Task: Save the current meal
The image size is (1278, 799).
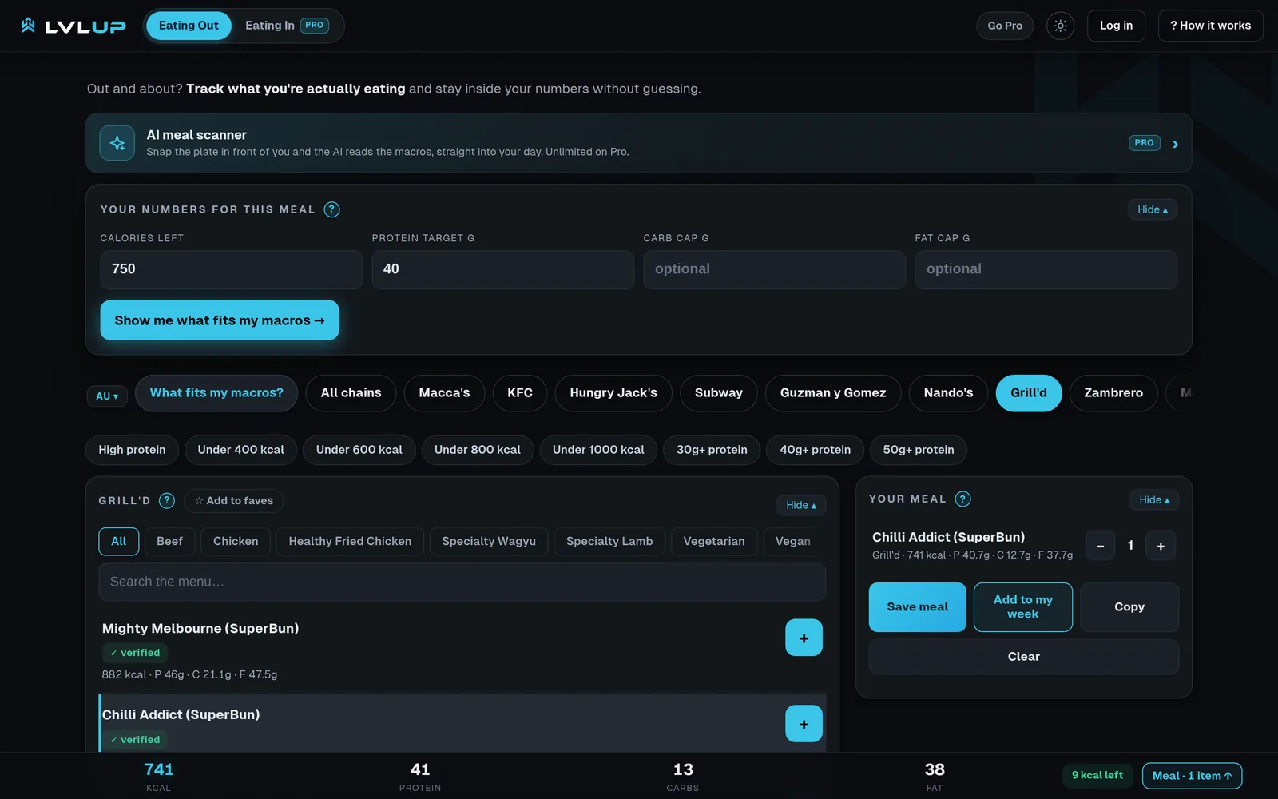Action: [x=918, y=607]
